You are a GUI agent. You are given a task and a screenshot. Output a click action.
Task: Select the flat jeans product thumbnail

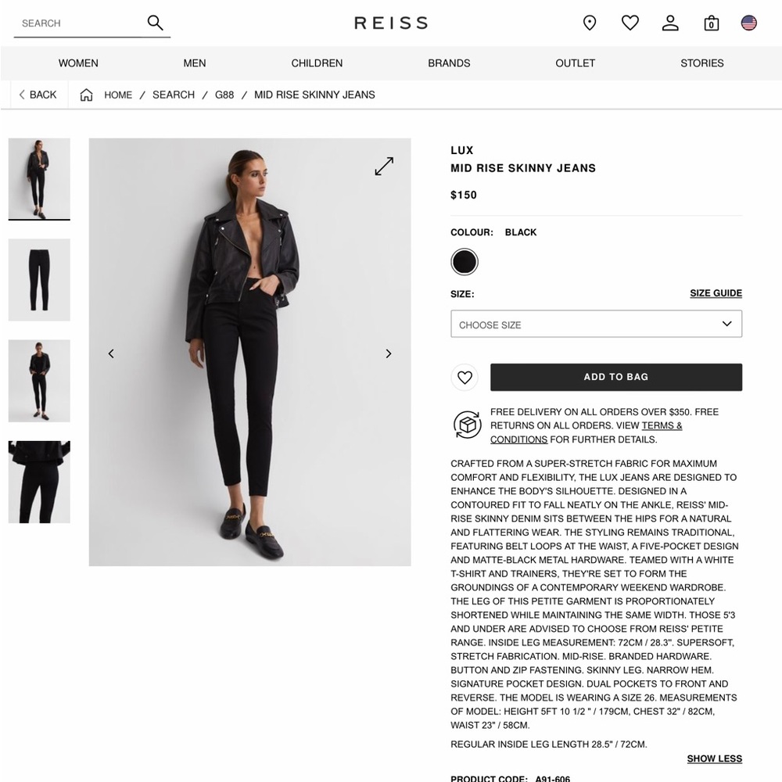pos(39,280)
